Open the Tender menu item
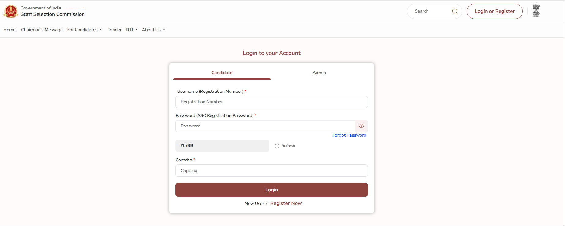The width and height of the screenshot is (565, 226). [114, 30]
